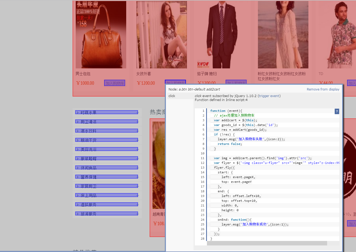Click the plus icon on 营养保健 row

(137, 177)
